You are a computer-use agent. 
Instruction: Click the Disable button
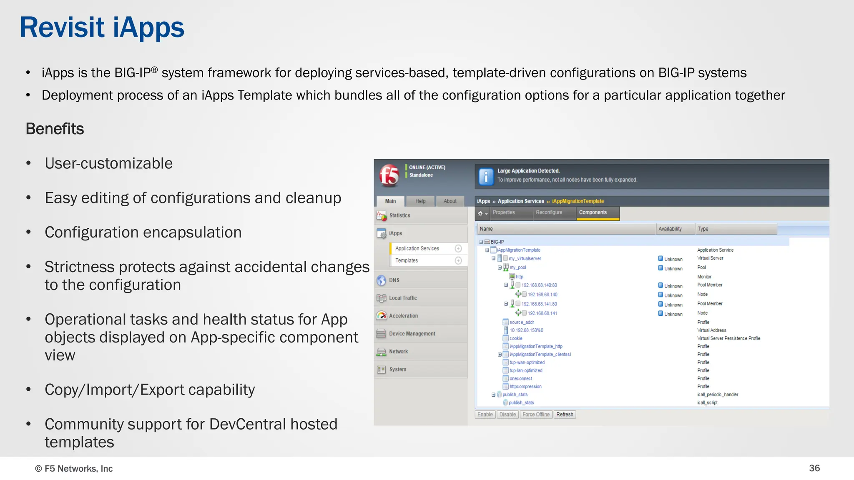pos(507,415)
